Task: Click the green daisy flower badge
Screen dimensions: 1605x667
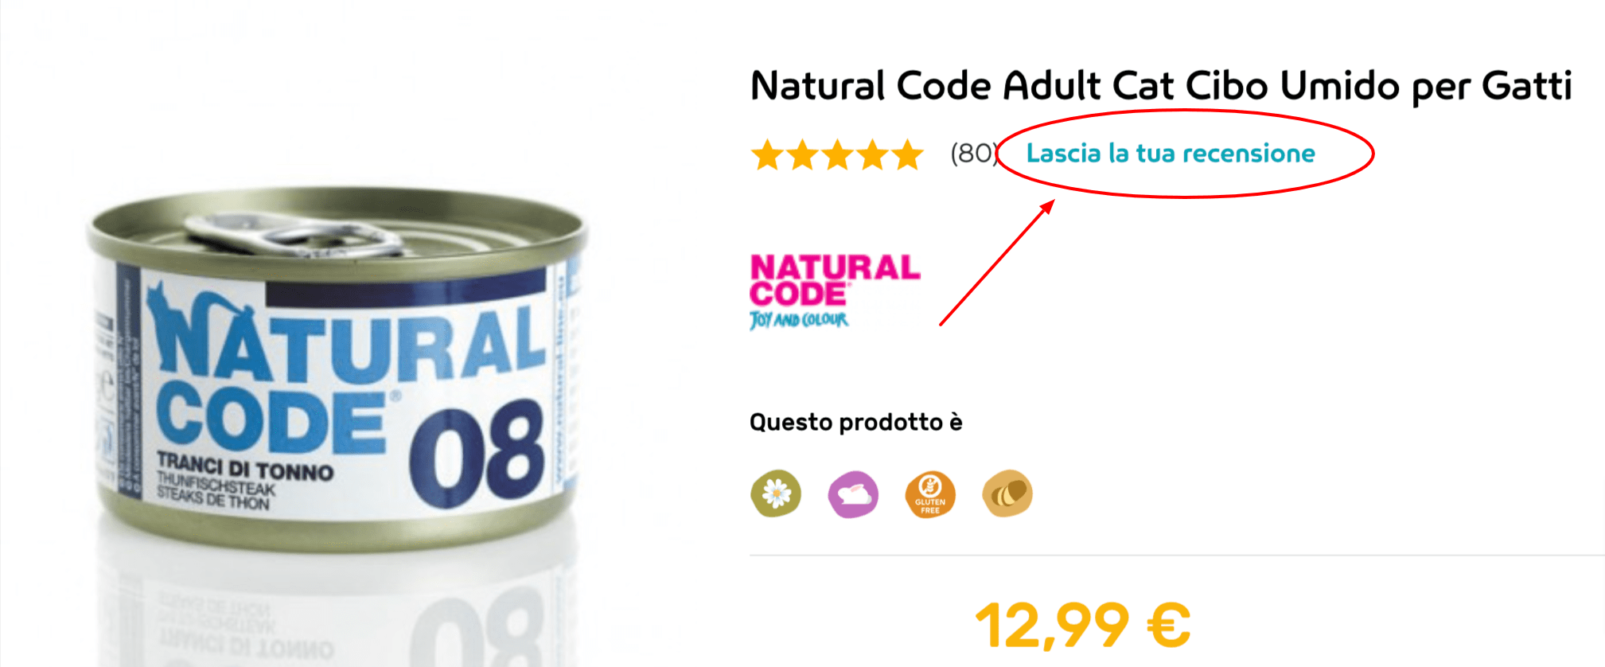Action: point(776,493)
